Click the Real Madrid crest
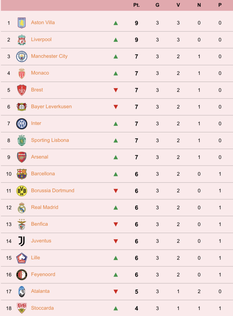This screenshot has width=233, height=316. pyautogui.click(x=22, y=208)
